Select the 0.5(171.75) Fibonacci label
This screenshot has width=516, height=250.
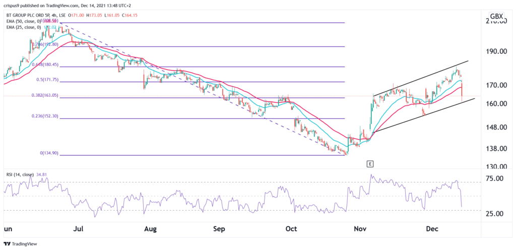(x=46, y=80)
